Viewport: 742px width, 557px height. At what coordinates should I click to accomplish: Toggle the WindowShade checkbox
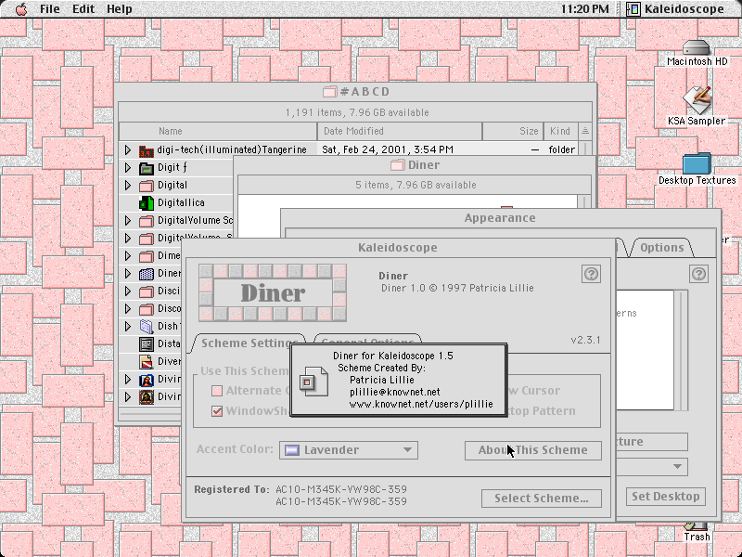point(217,411)
